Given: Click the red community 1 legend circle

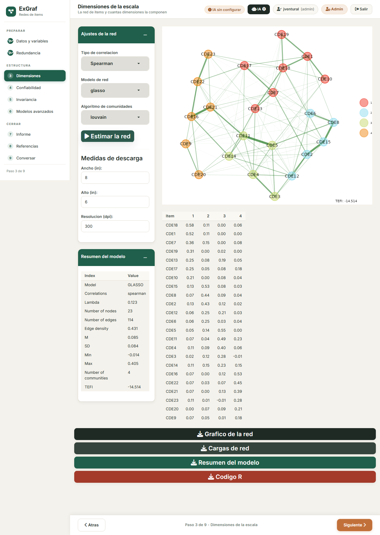Looking at the screenshot, I should [364, 103].
